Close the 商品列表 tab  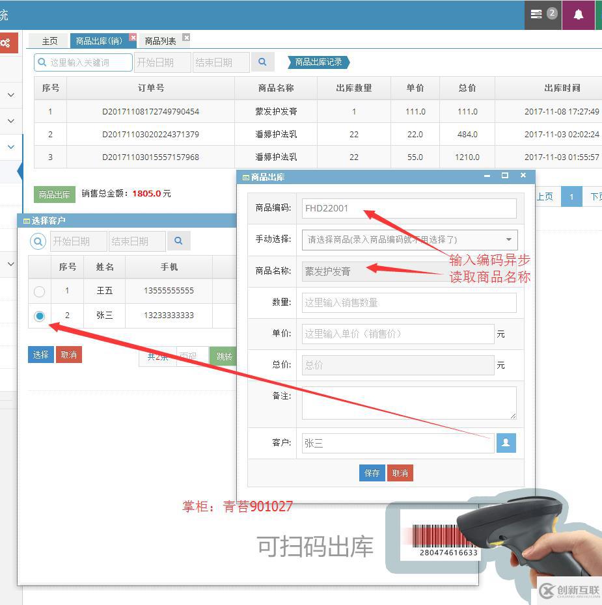(x=186, y=38)
